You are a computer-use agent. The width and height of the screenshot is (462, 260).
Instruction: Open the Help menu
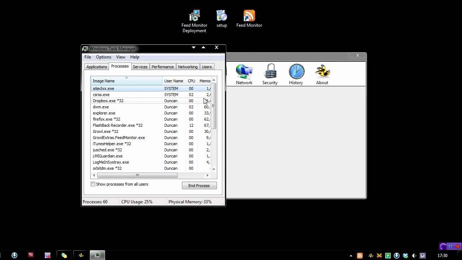(135, 57)
